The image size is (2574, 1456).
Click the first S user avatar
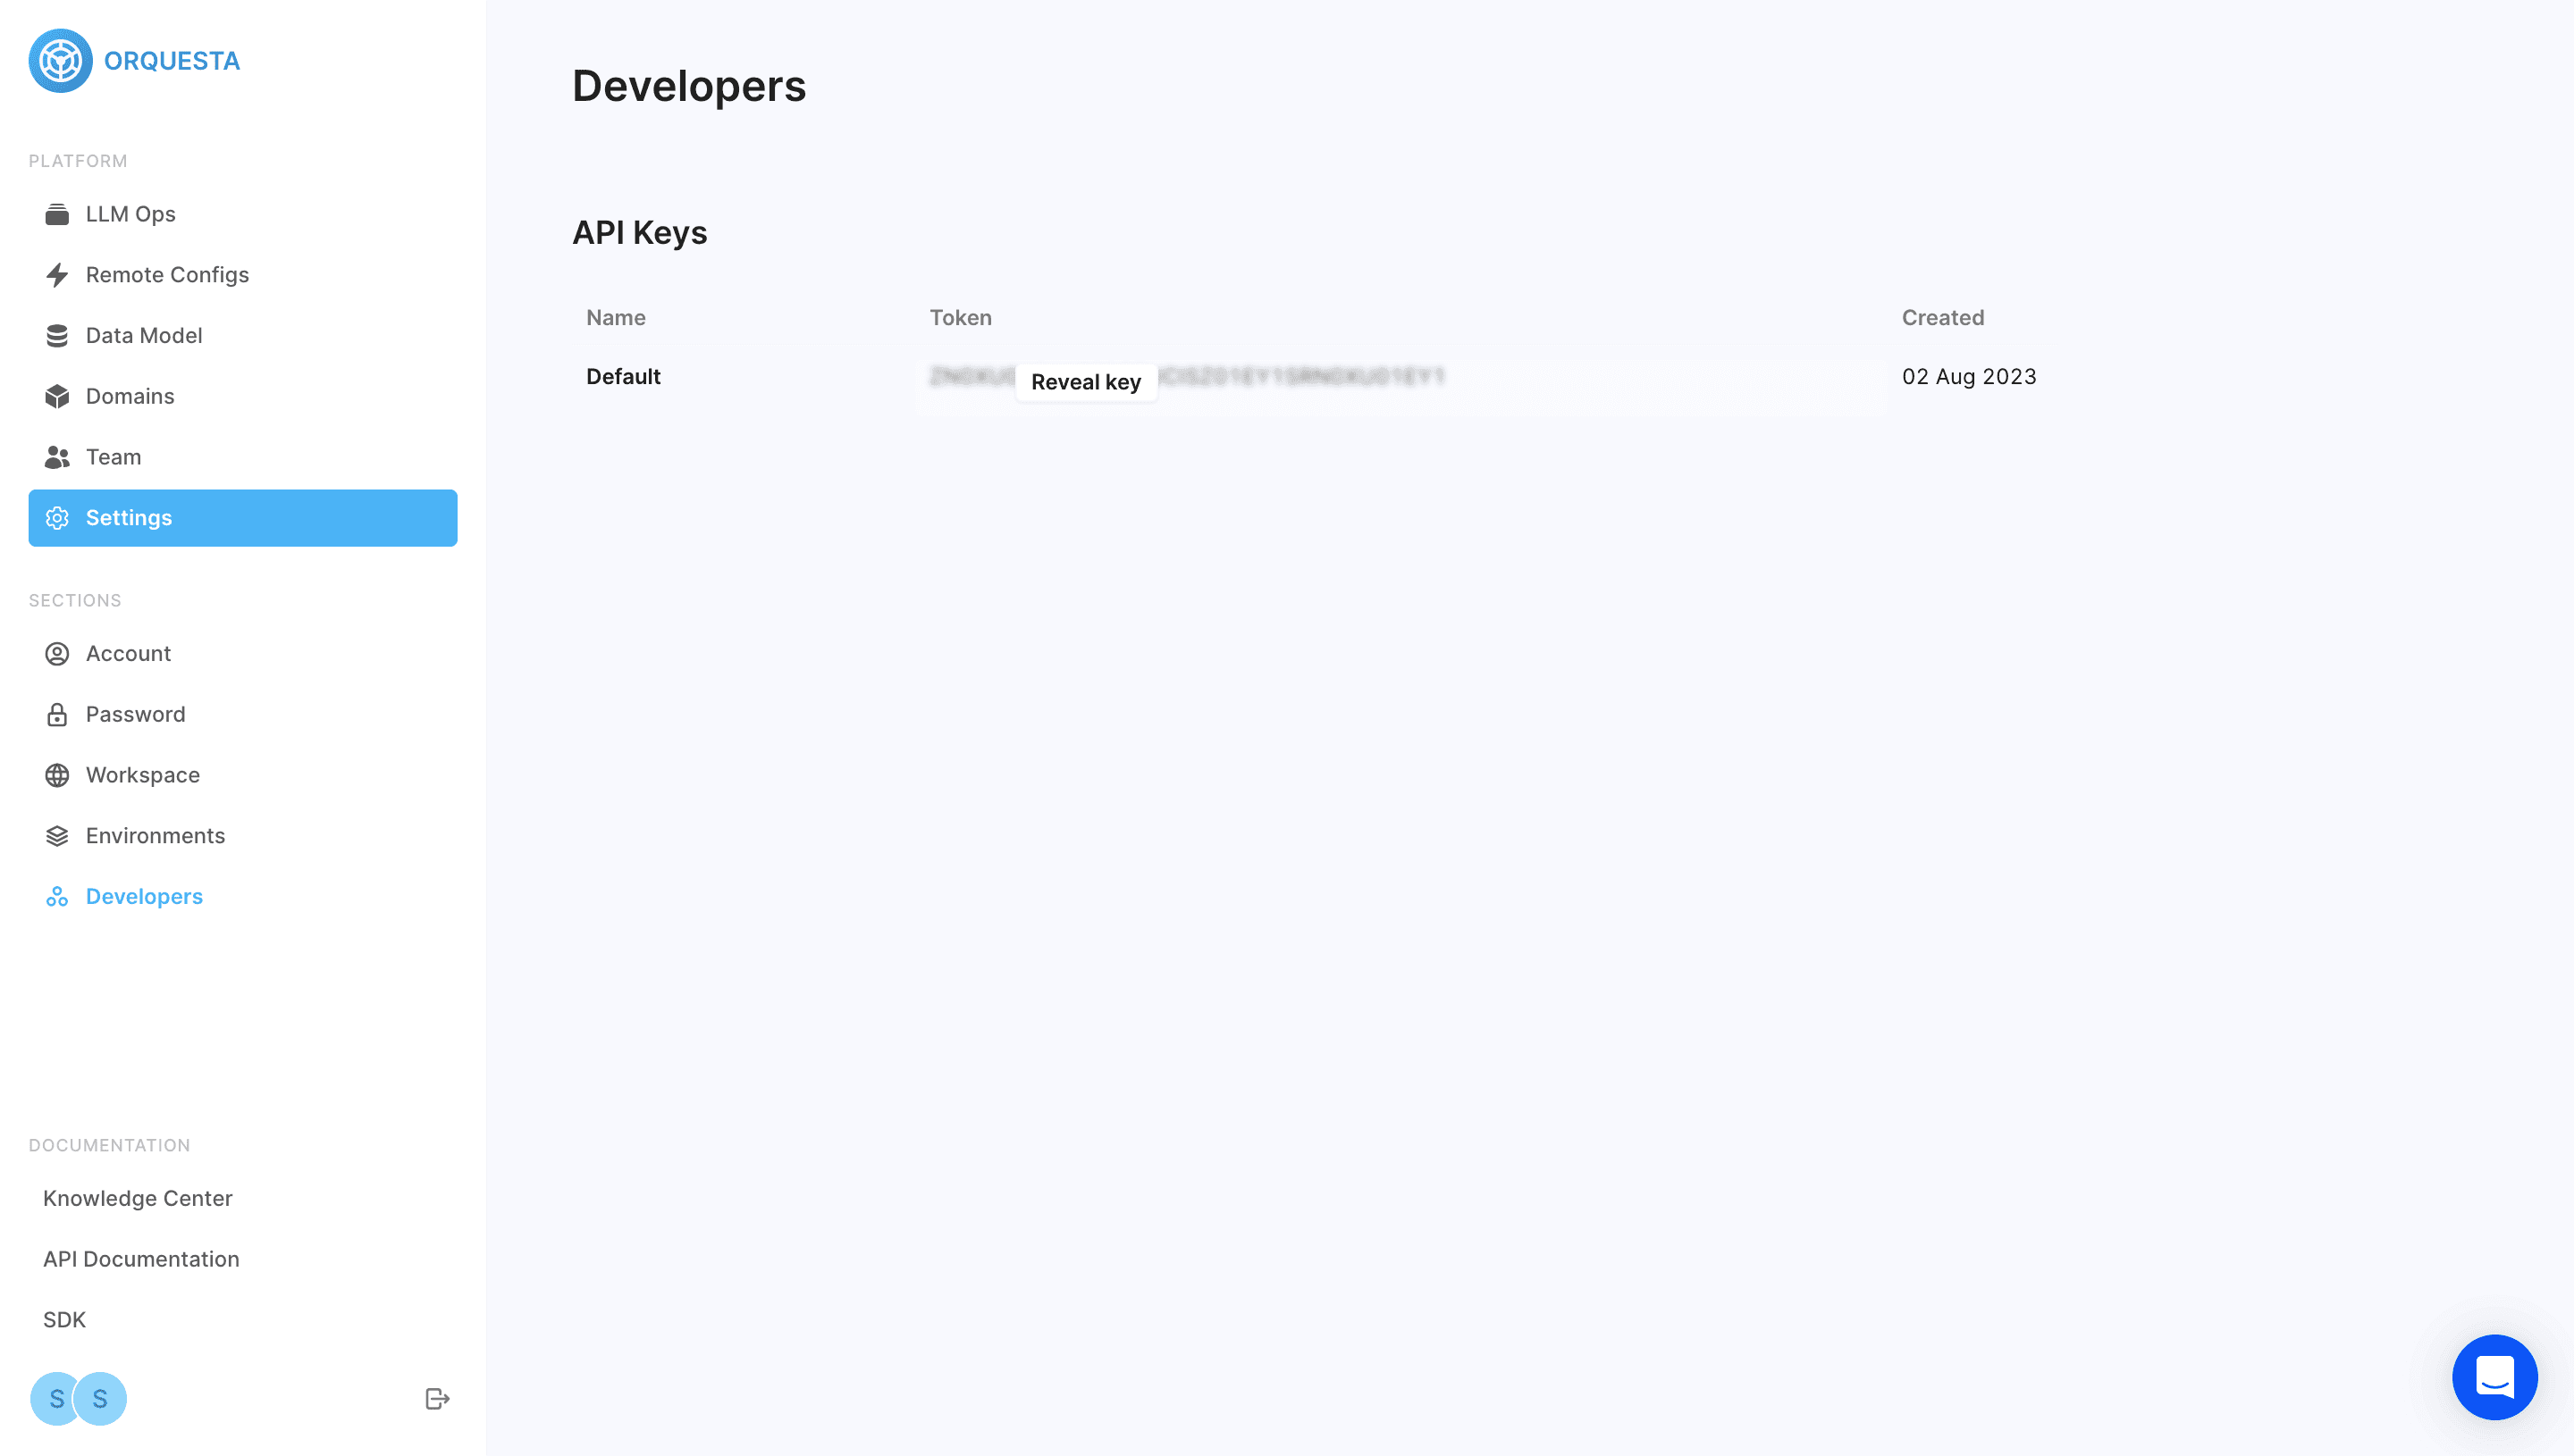[52, 1398]
